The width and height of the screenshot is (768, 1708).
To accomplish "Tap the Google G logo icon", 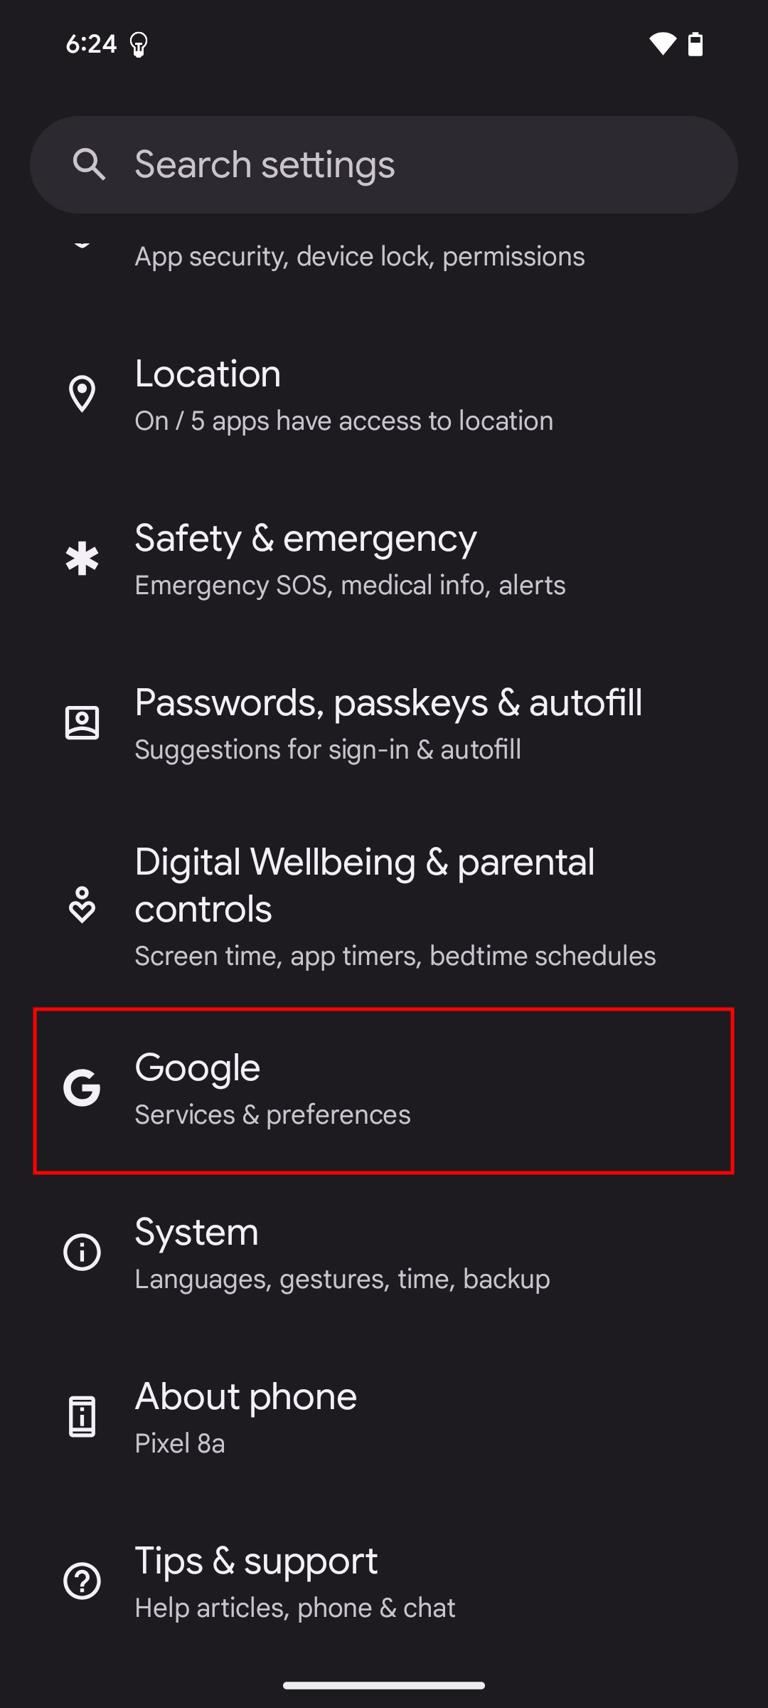I will pyautogui.click(x=82, y=1088).
